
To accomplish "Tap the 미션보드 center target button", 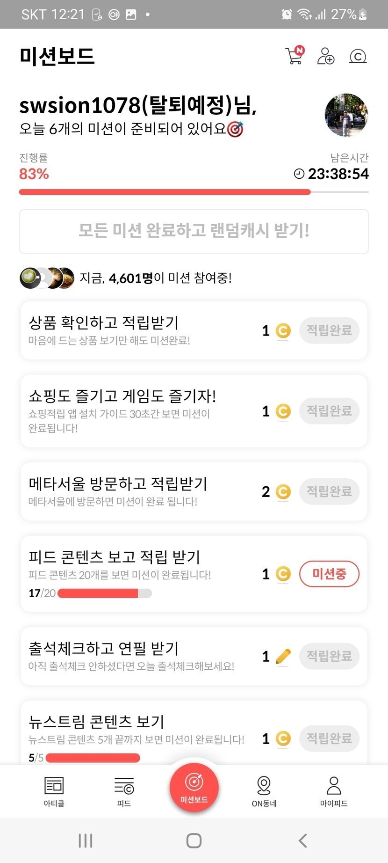I will 194,786.
